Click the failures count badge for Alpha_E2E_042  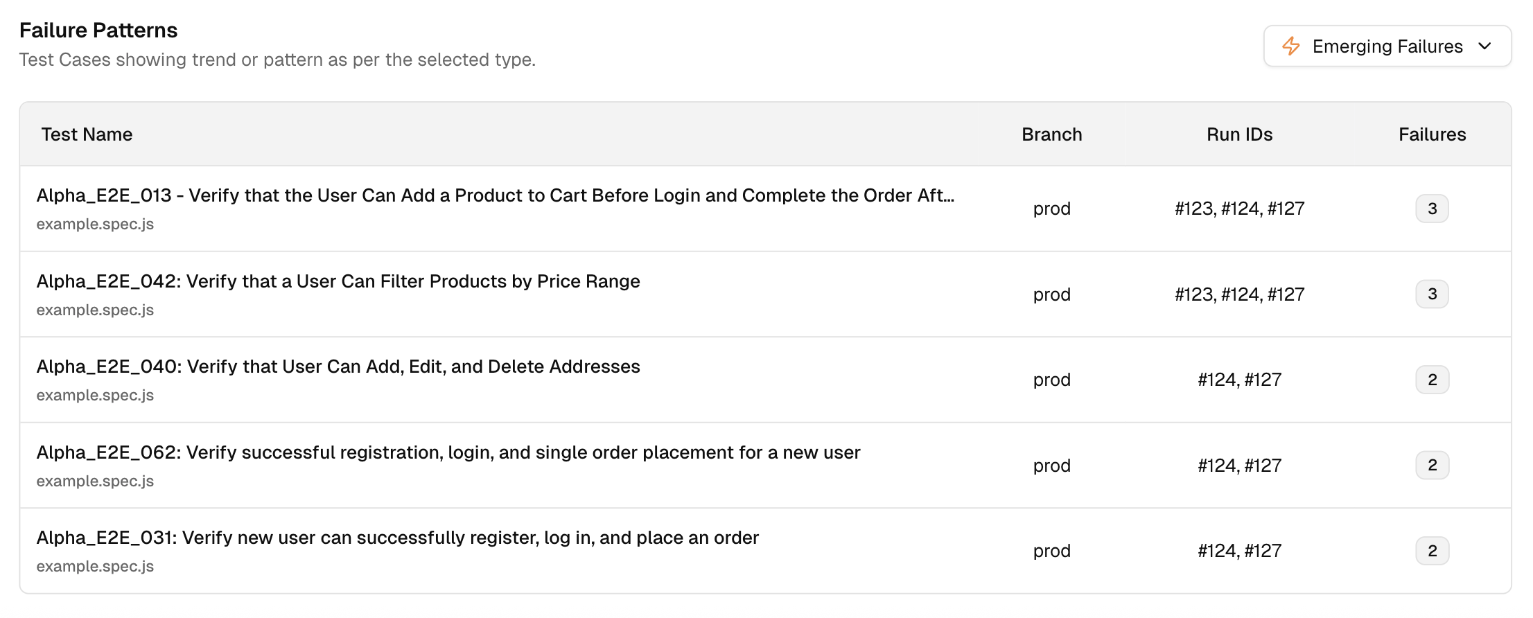1432,294
